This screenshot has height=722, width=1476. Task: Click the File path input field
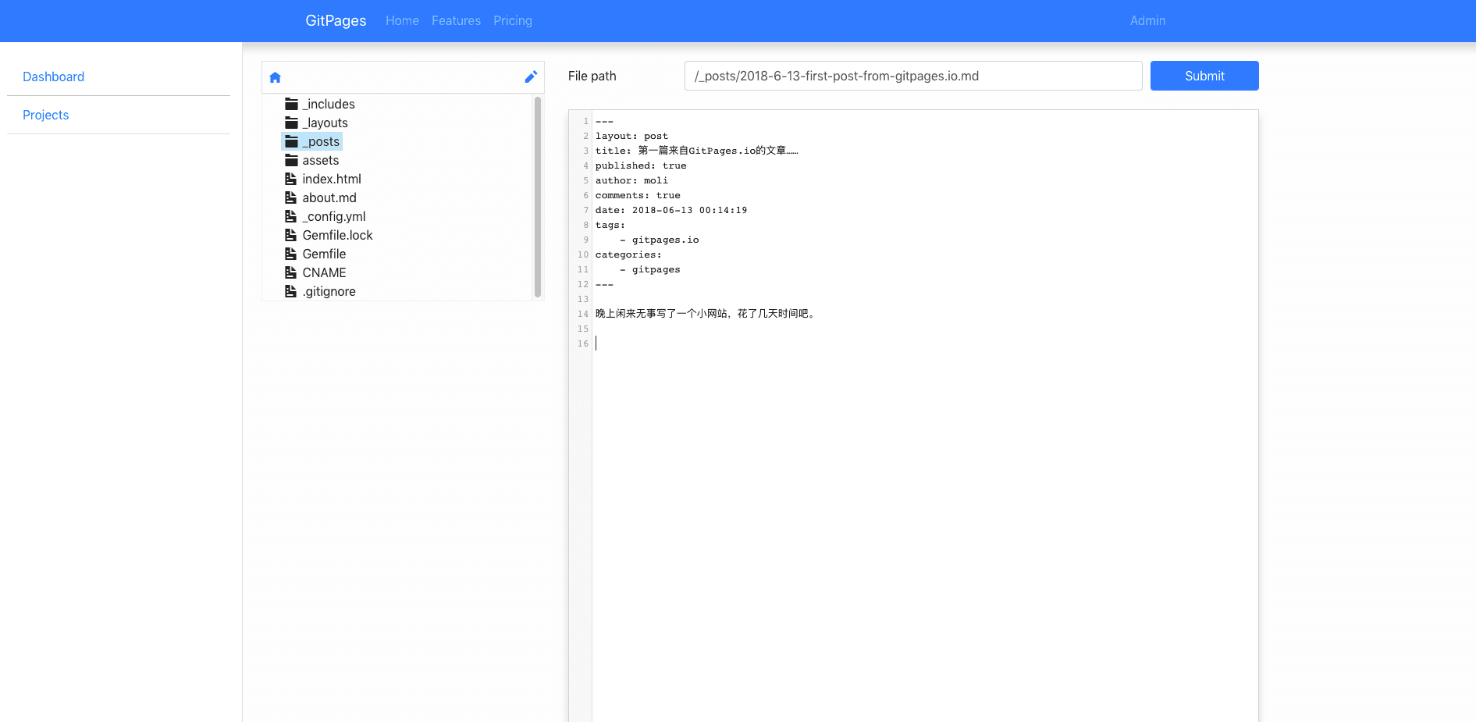912,76
